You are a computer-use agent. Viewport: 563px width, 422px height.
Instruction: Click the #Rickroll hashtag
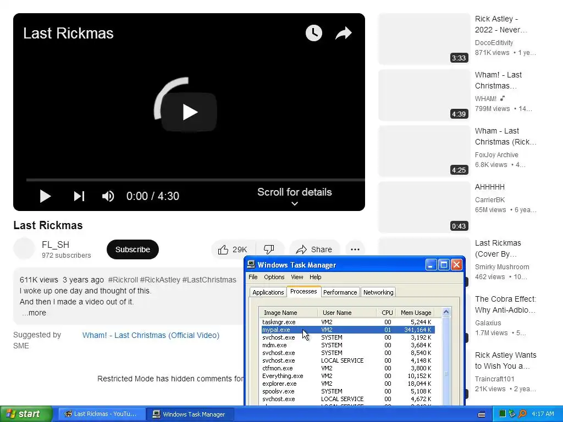pos(123,280)
